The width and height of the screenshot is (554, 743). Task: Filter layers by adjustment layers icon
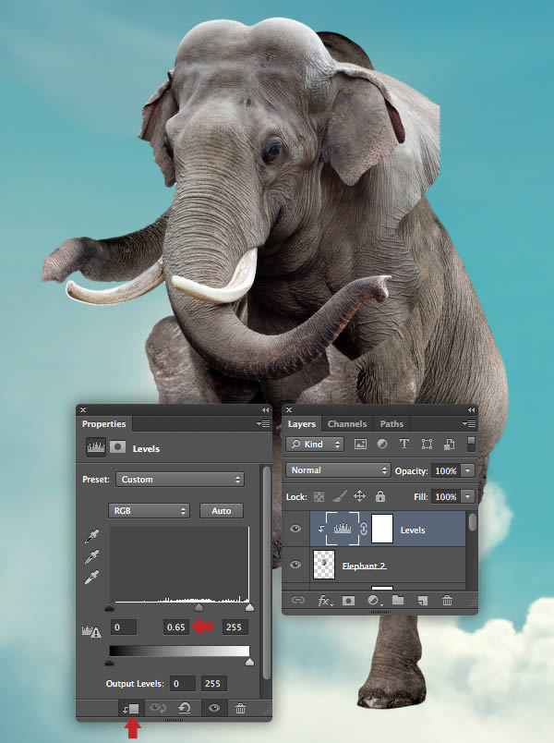[x=382, y=444]
